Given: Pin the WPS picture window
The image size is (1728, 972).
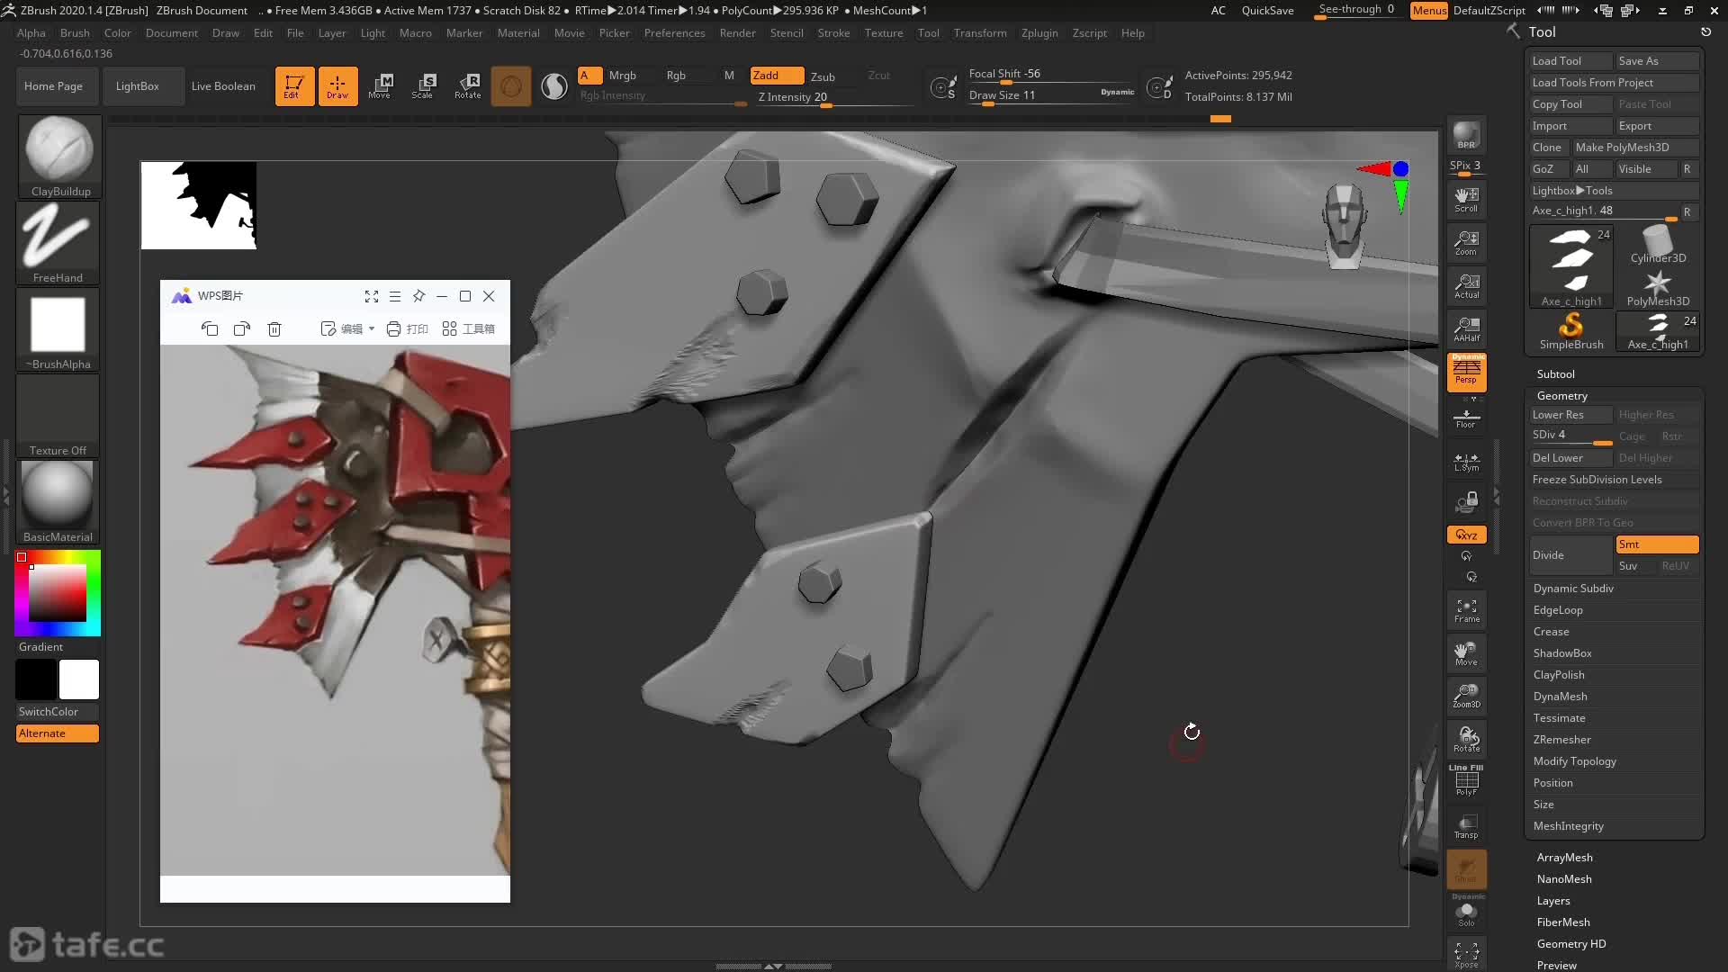Looking at the screenshot, I should tap(418, 296).
